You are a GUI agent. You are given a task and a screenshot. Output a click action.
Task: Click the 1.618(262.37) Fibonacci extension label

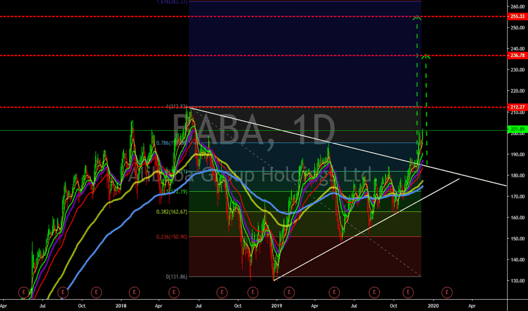tap(172, 2)
